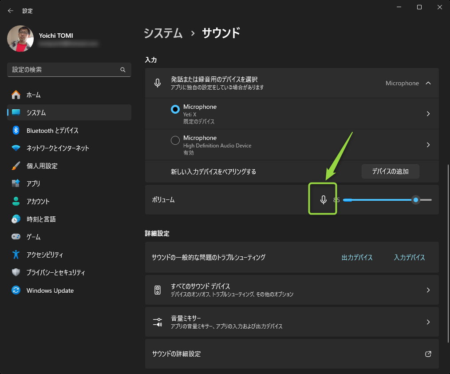Click the Windows Update icon in sidebar
This screenshot has height=374, width=450.
point(16,290)
